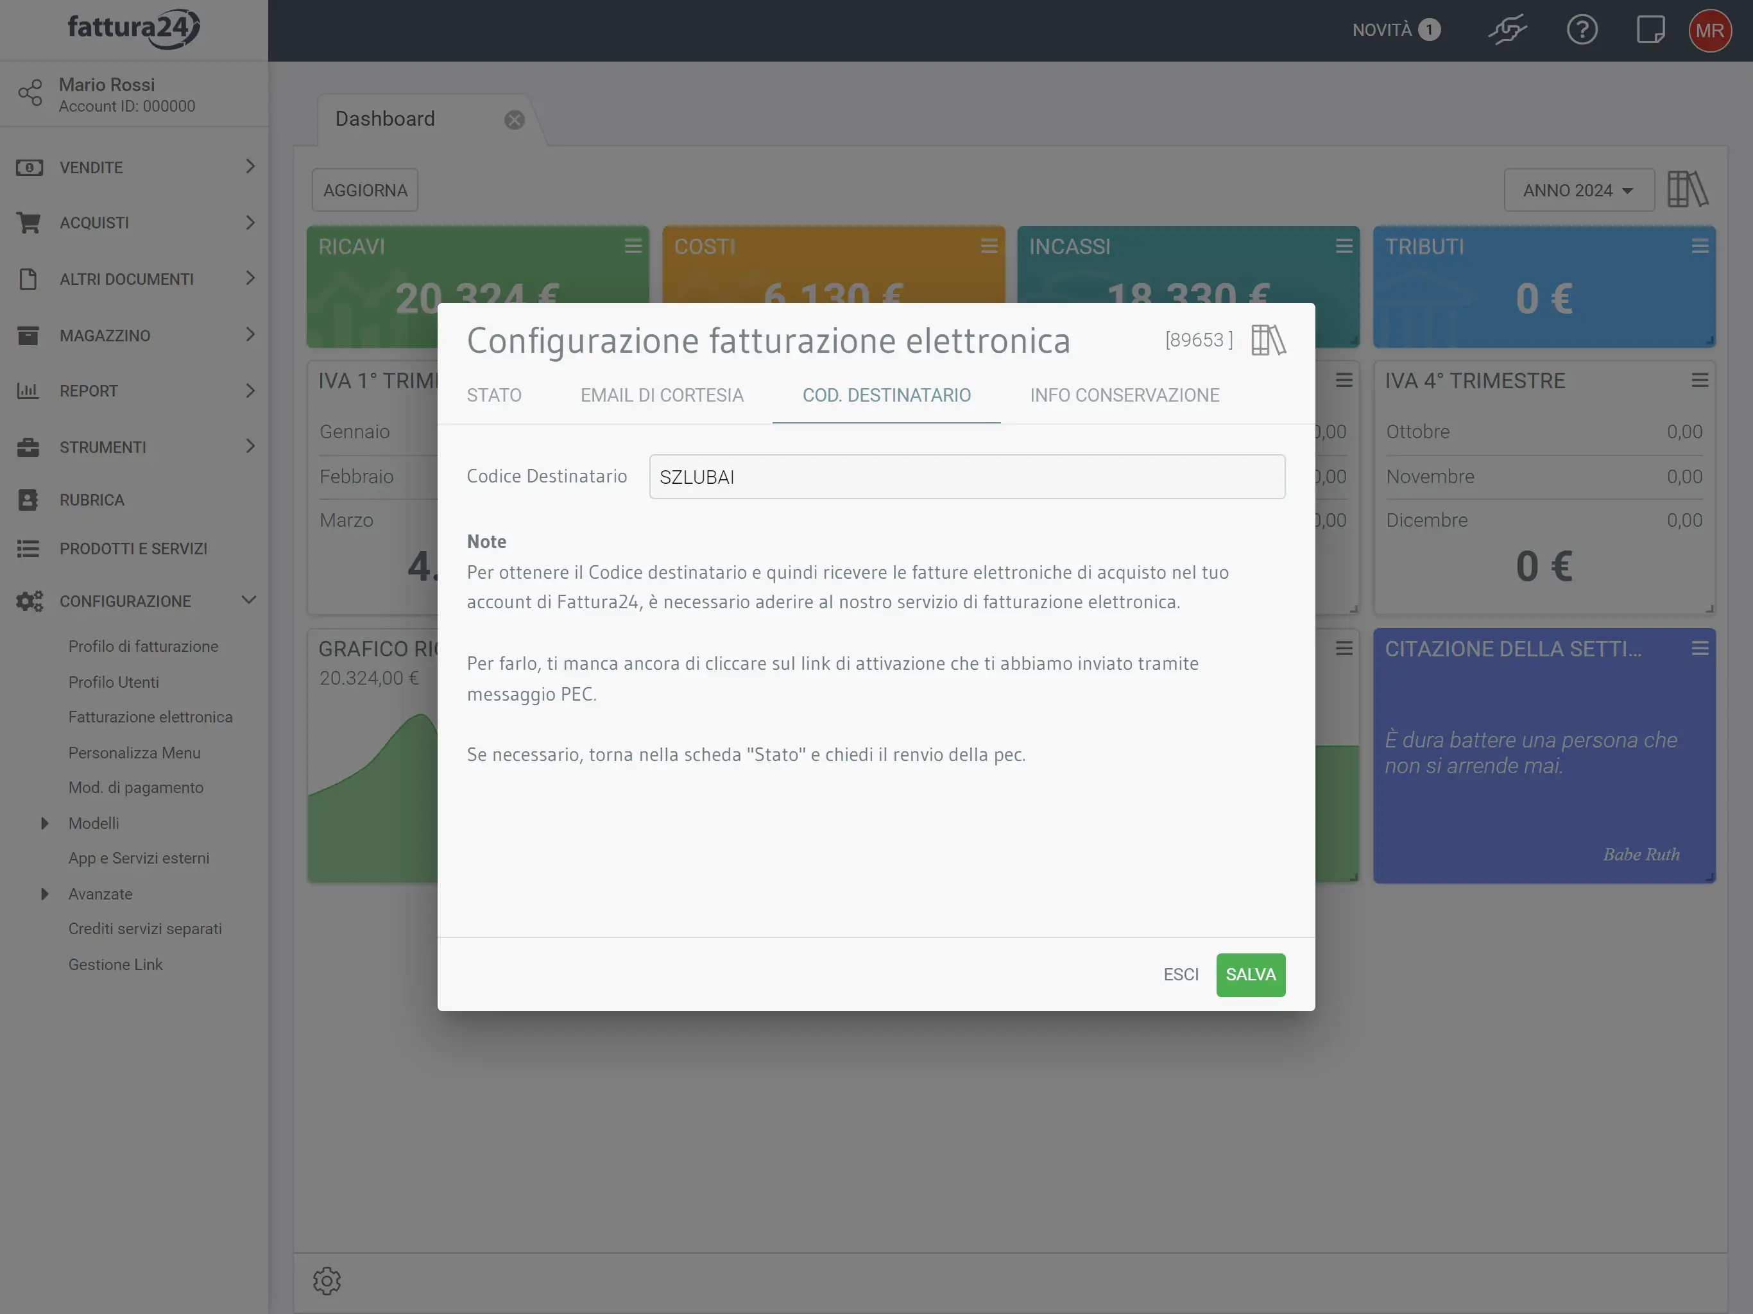The width and height of the screenshot is (1753, 1314).
Task: Switch to the Stato tab
Action: (x=493, y=395)
